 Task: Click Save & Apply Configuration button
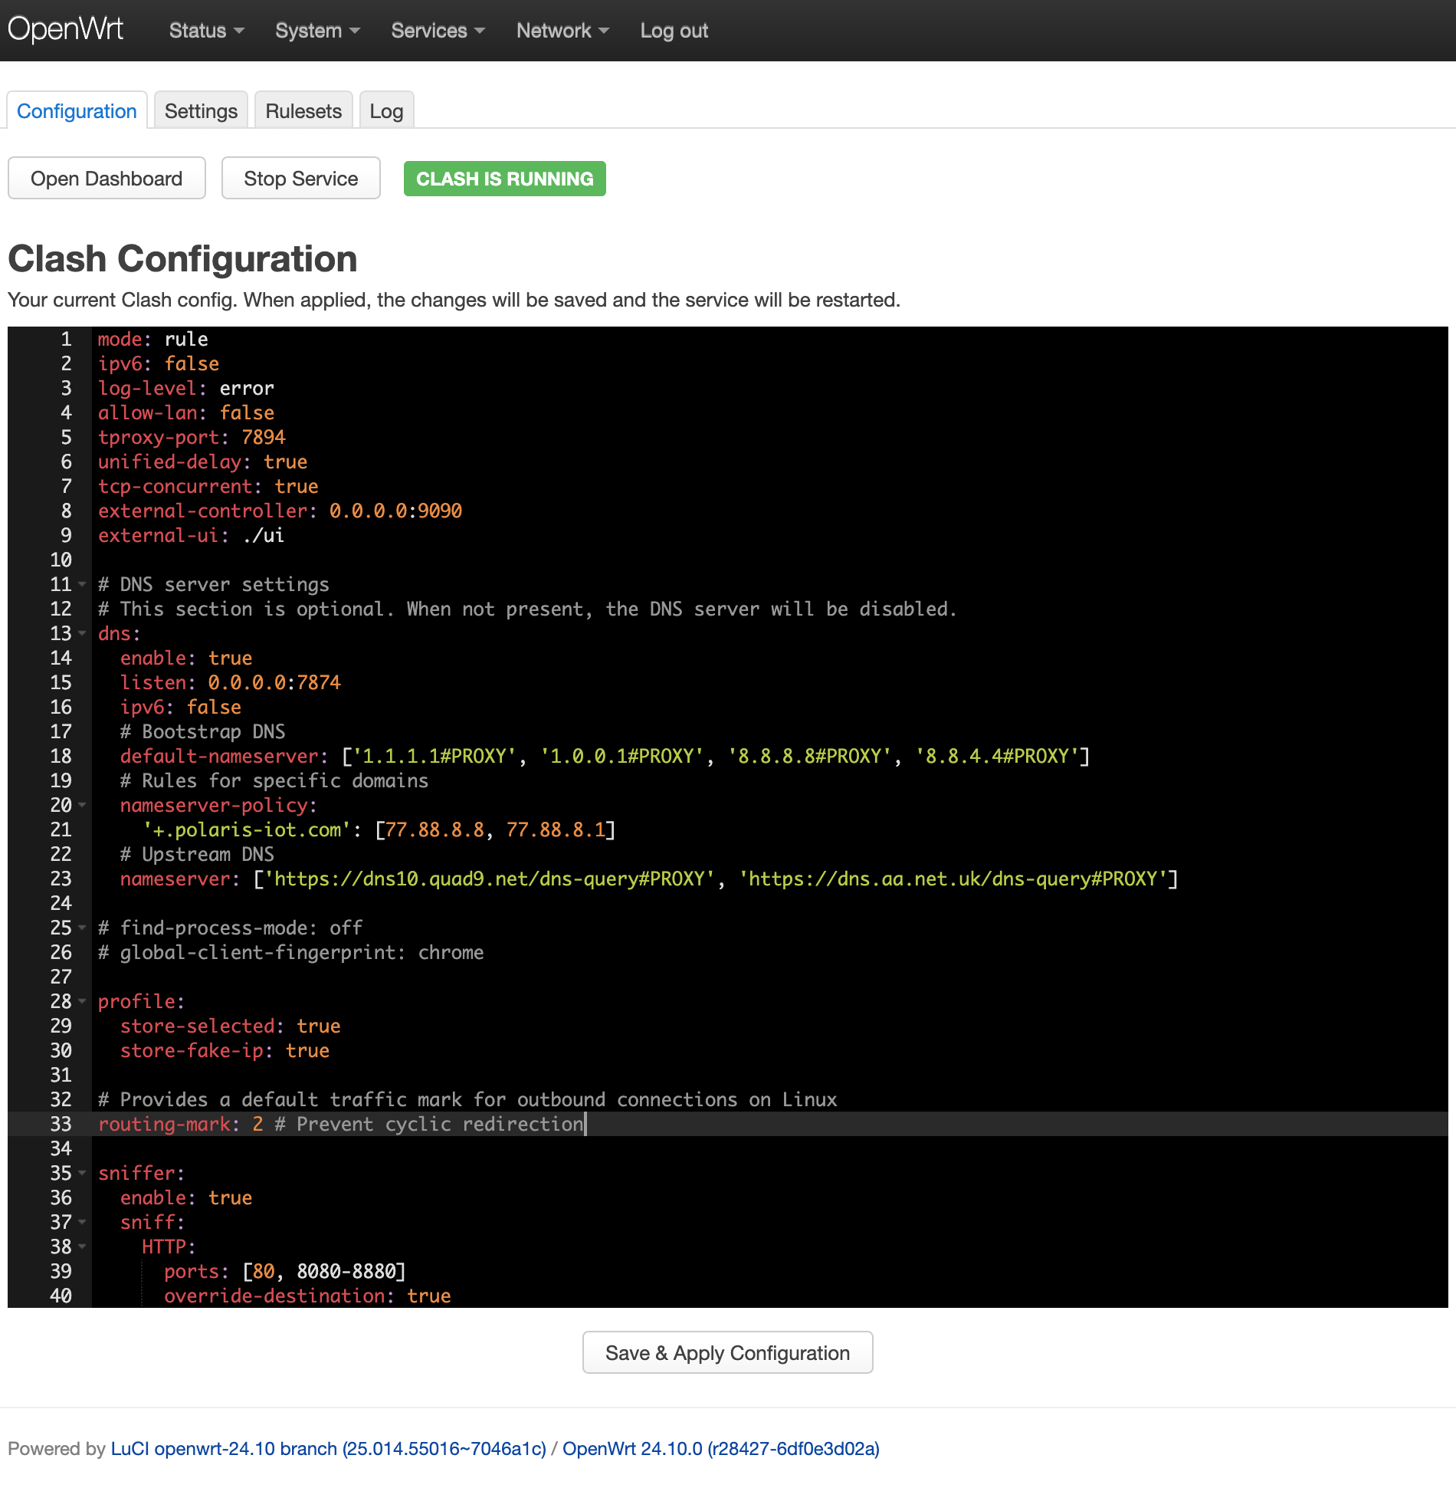tap(727, 1353)
